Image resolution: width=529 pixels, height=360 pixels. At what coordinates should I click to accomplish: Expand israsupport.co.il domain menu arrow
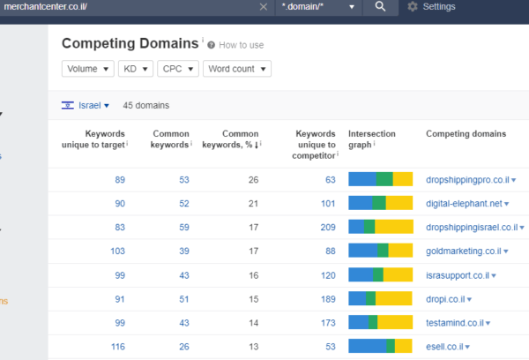coord(494,276)
